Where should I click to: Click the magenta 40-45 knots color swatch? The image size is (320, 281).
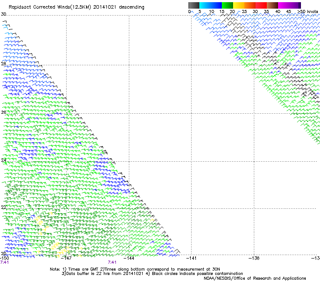(284, 5)
